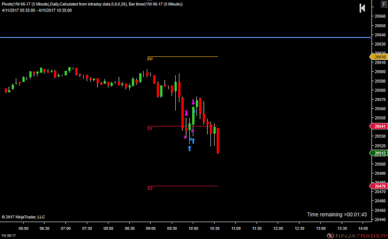Click the blue horizontal line
Image resolution: width=388 pixels, height=239 pixels.
tap(186, 38)
